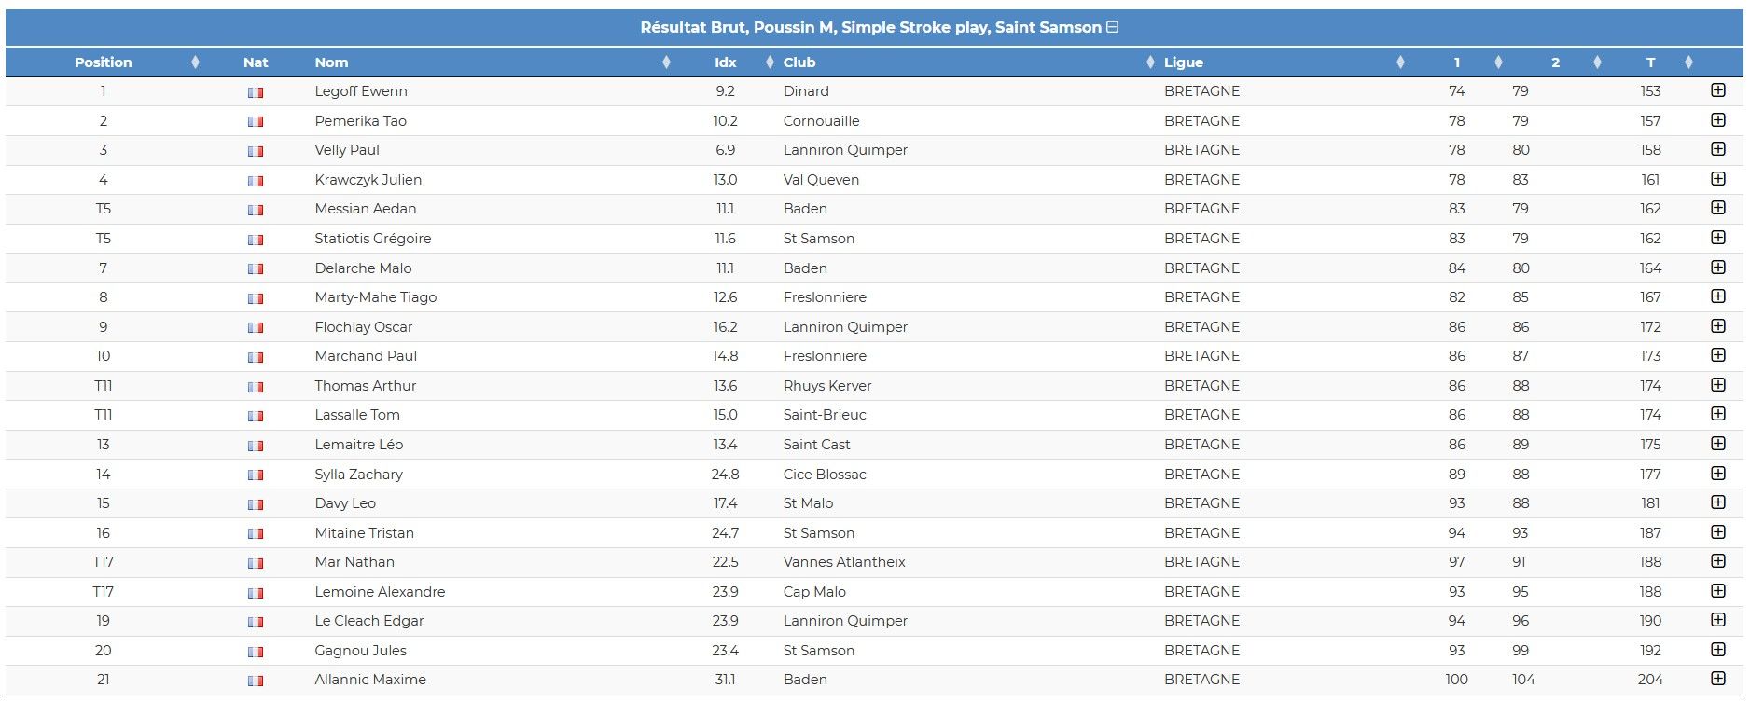
Task: Open plus icon on Mar Nathan row
Action: pyautogui.click(x=1718, y=561)
